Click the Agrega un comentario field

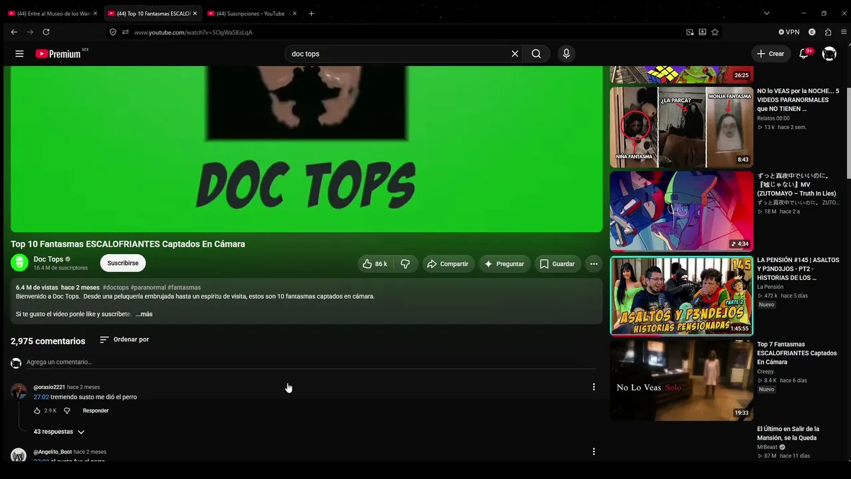310,362
